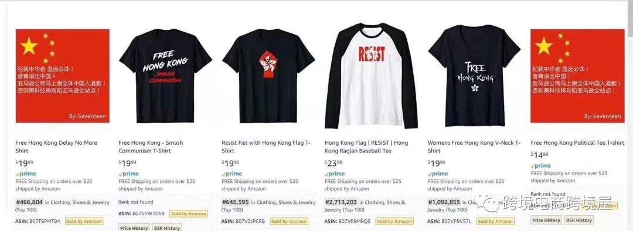Click BSR History under Smash Communism shirt
This screenshot has height=231, width=633.
click(x=166, y=227)
